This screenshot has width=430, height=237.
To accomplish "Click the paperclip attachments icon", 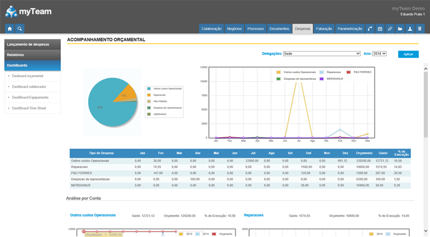I will pos(390,28).
